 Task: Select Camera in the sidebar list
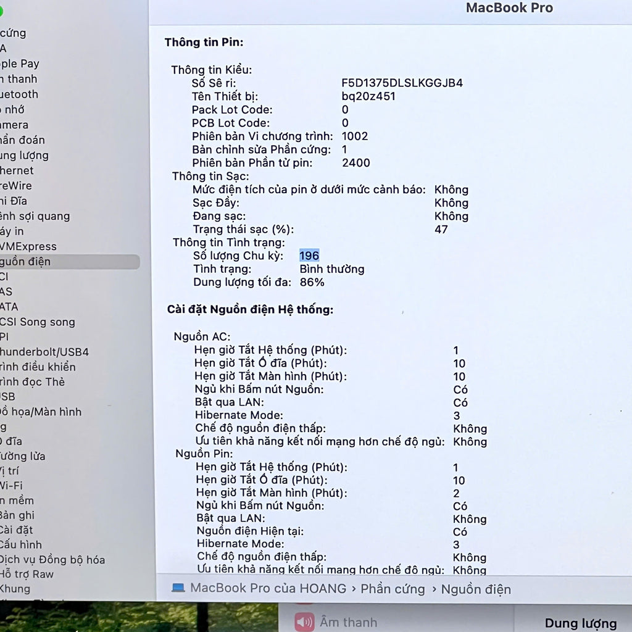point(15,125)
